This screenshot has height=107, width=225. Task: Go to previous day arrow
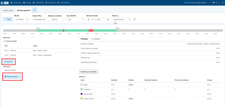tap(88, 19)
